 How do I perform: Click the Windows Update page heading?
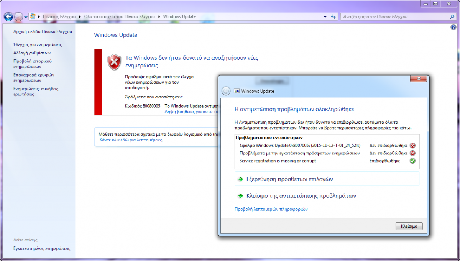tap(115, 35)
